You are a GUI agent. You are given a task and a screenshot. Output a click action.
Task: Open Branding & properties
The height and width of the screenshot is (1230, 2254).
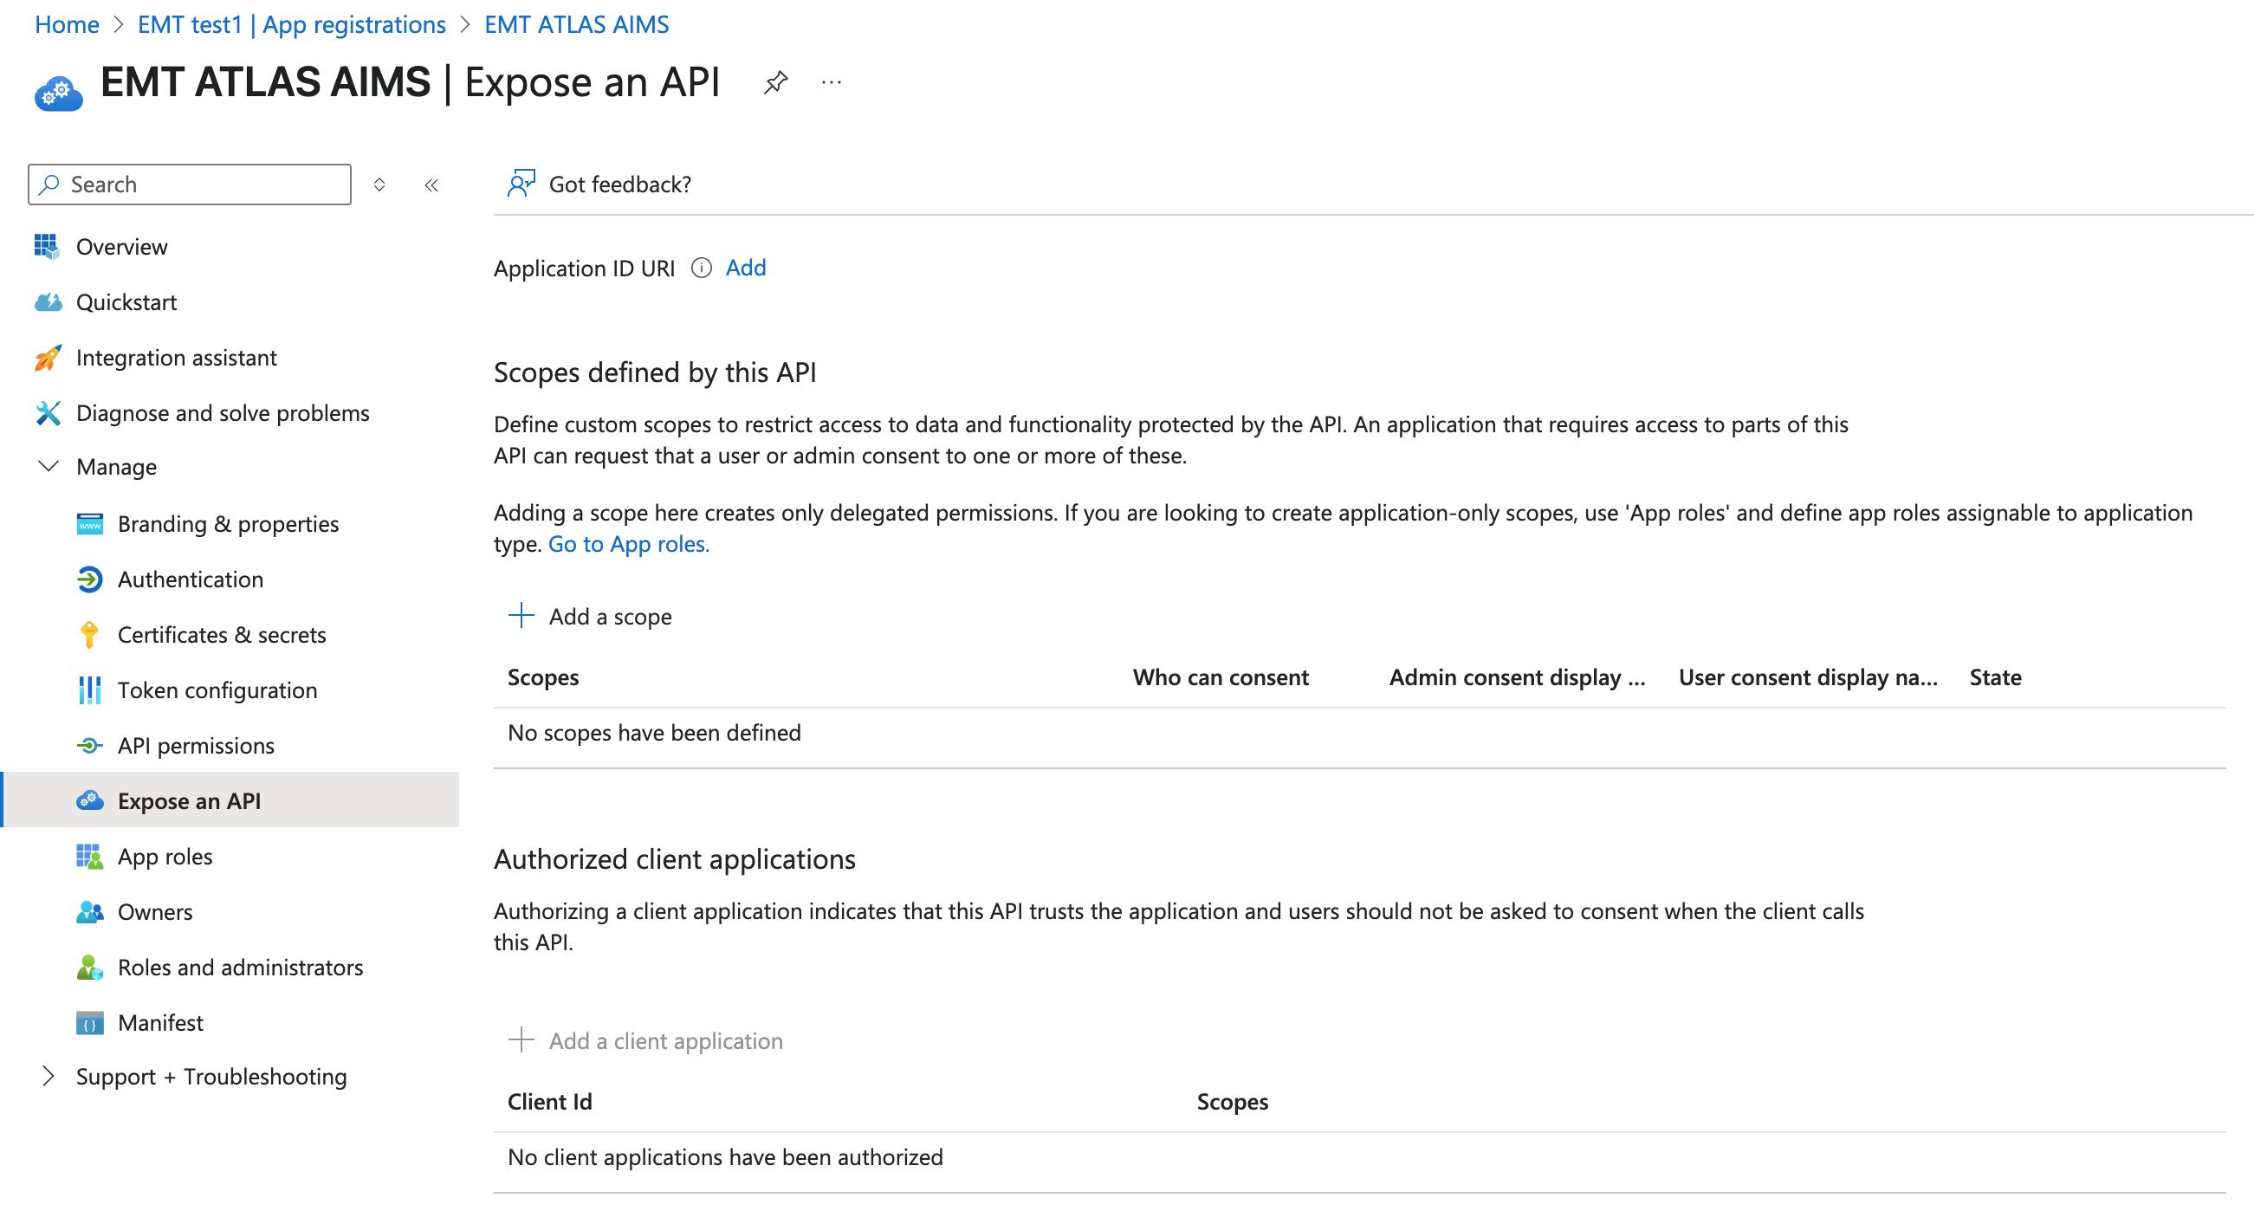tap(228, 524)
